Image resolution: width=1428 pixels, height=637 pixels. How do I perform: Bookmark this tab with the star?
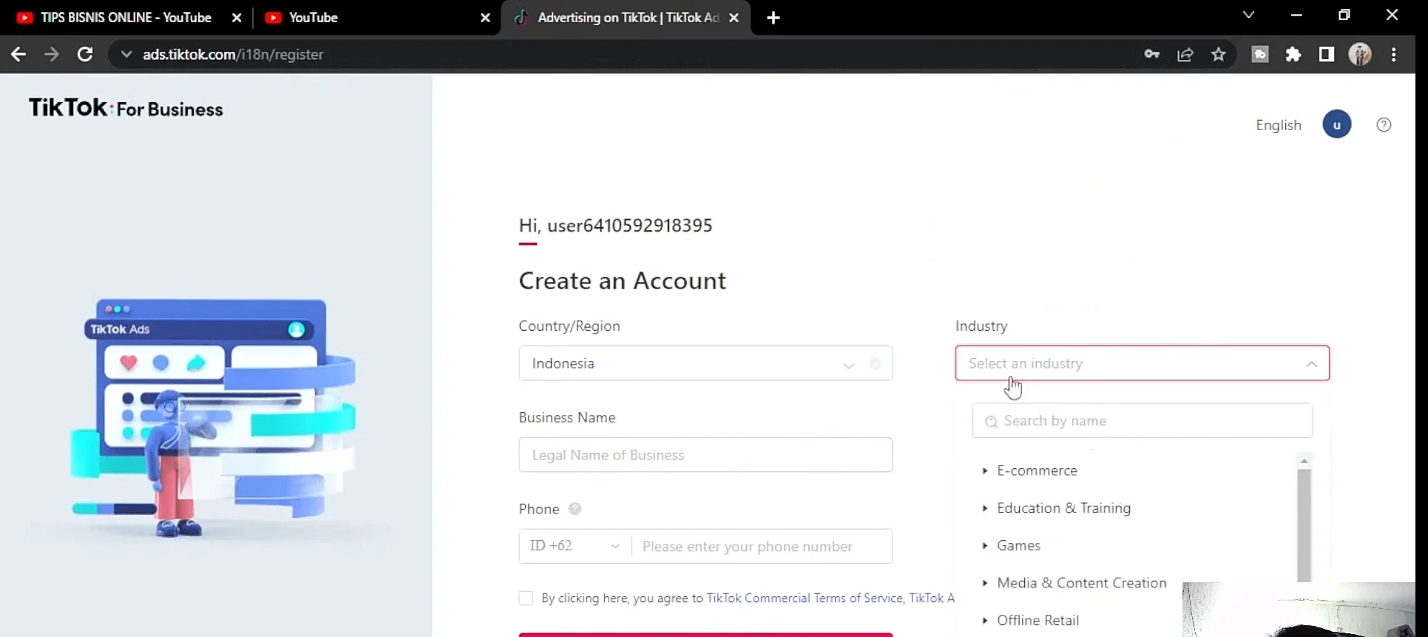point(1219,54)
